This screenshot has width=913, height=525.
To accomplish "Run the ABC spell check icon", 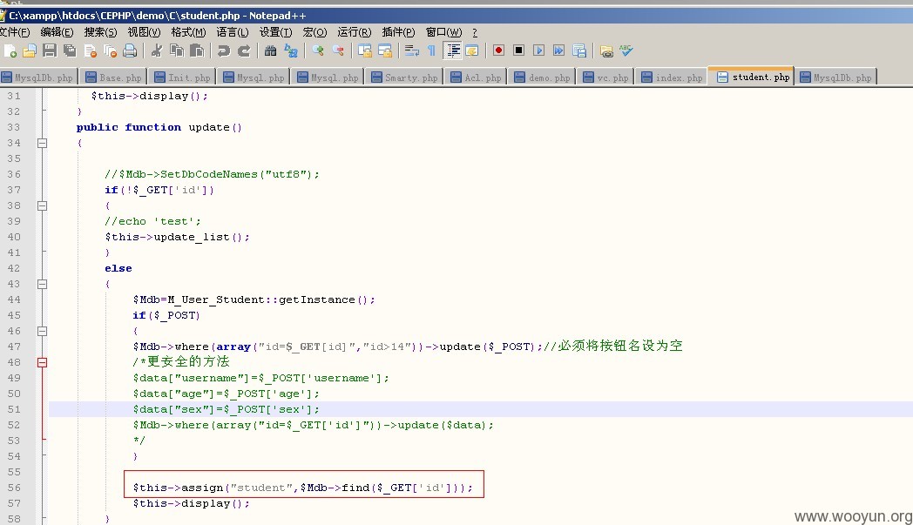I will coord(626,50).
